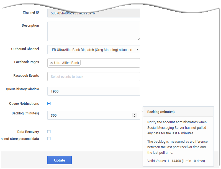This screenshot has height=169, width=221.
Task: Click the Backlog (minutes) tooltip heading
Action: (x=161, y=112)
